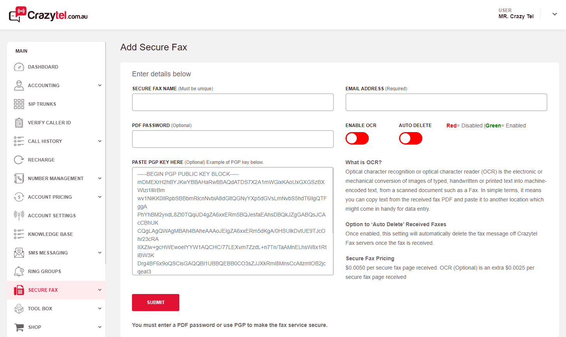Click the SIP Trunks grid icon
Screen dimensions: 566x337
tap(19, 104)
